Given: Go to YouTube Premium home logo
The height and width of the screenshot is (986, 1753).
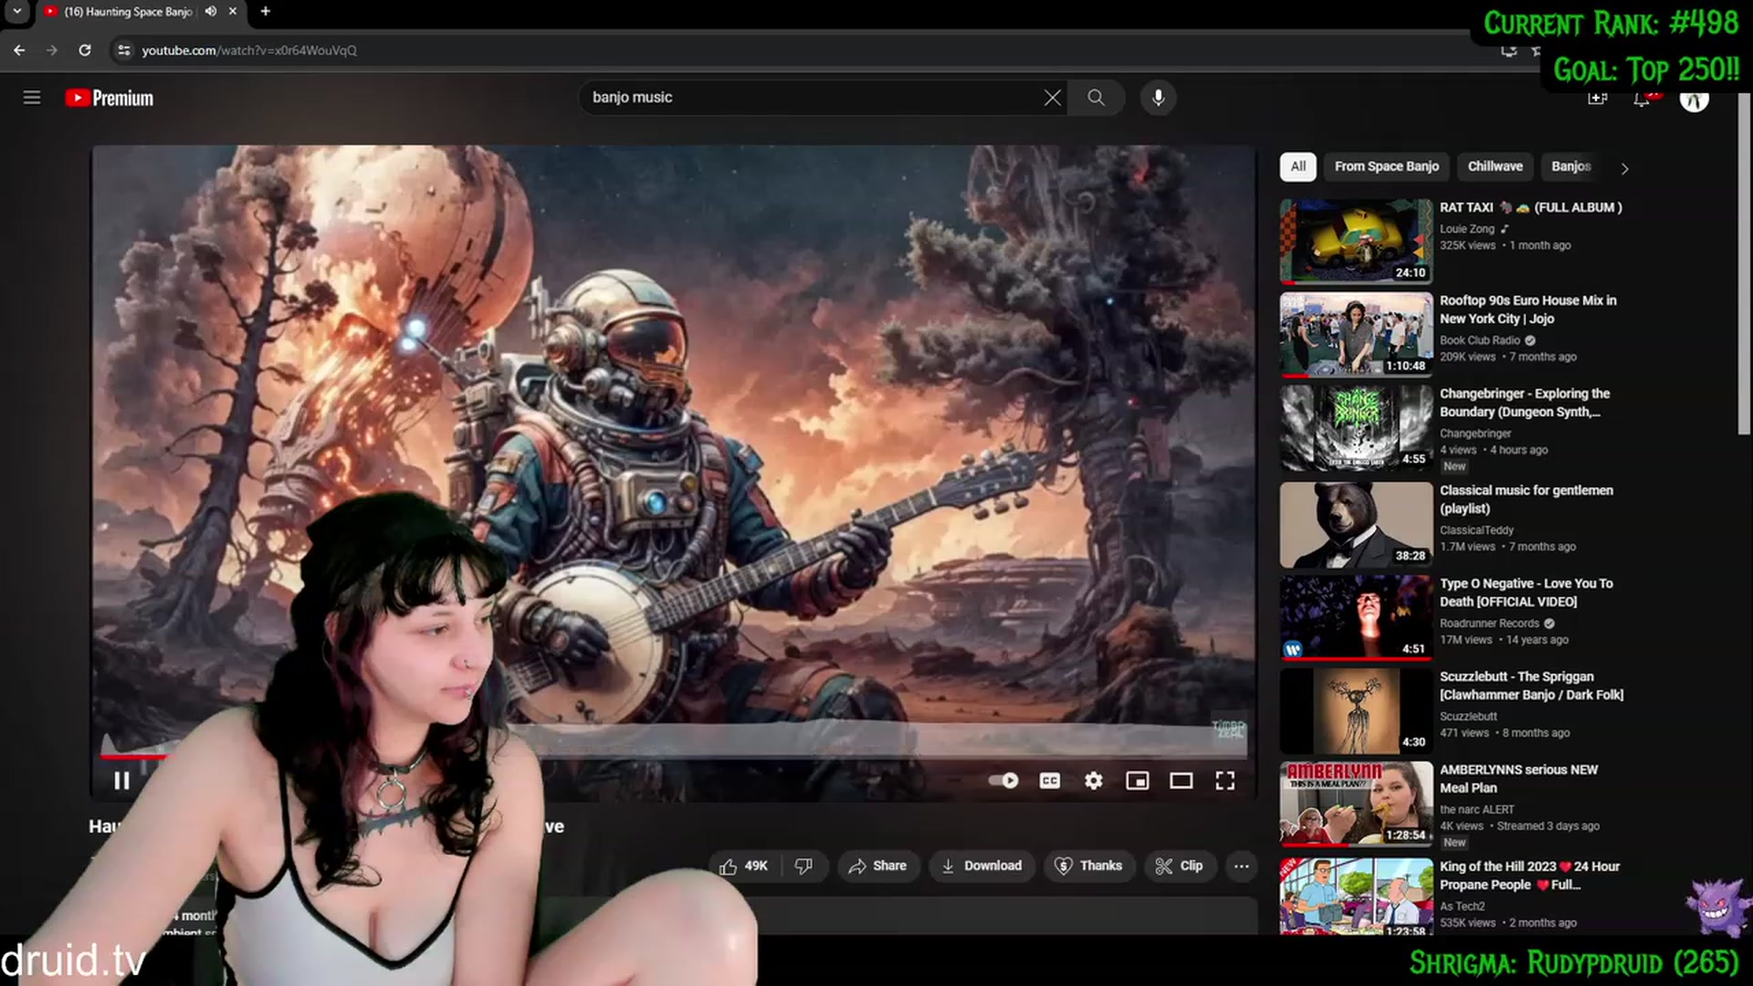Looking at the screenshot, I should point(110,98).
